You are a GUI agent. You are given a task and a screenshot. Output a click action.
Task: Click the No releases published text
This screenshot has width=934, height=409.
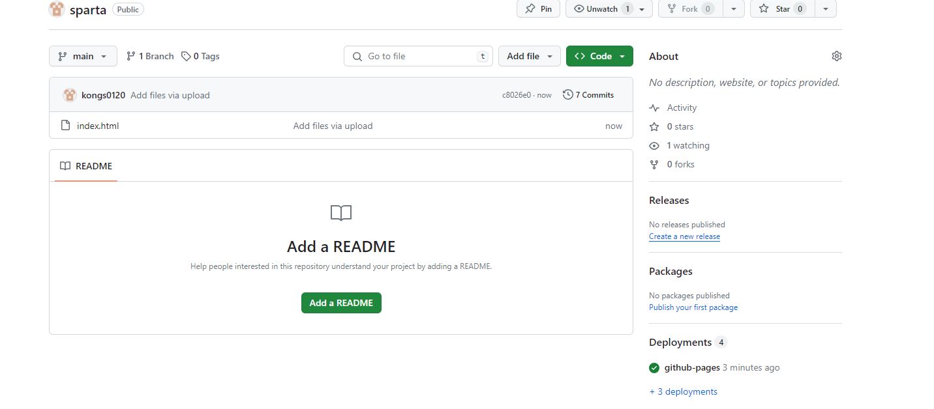687,225
